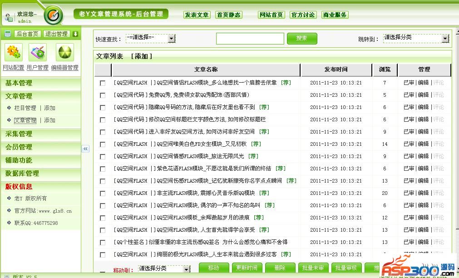Check the box for 唯美白色FD女生模块 article

103,144
